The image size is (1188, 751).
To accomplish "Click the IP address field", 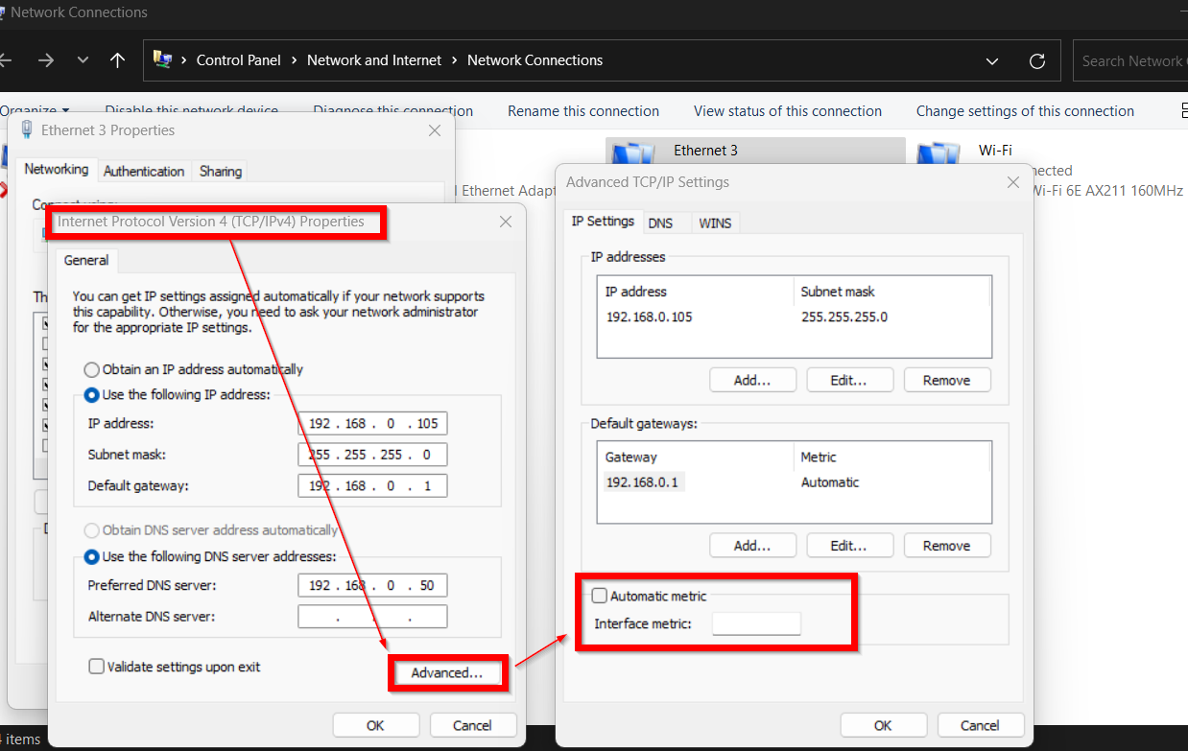I will click(372, 424).
